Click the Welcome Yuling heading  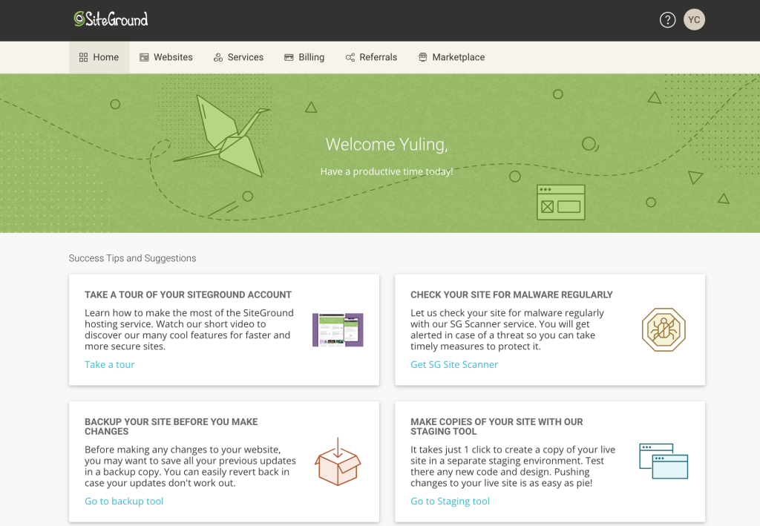click(x=387, y=145)
